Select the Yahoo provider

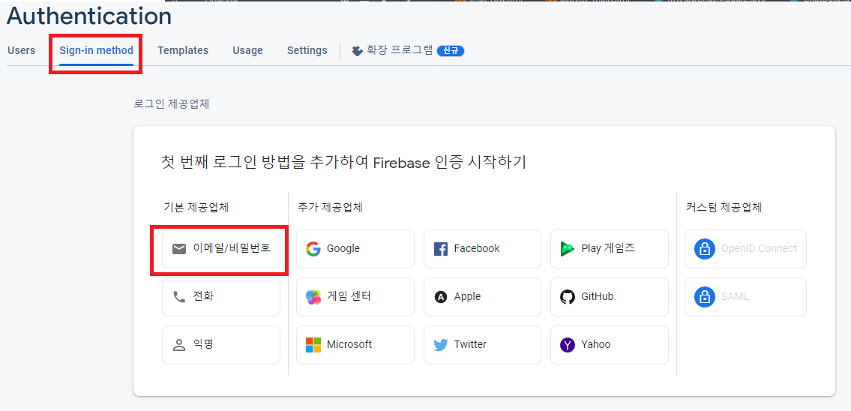click(610, 344)
